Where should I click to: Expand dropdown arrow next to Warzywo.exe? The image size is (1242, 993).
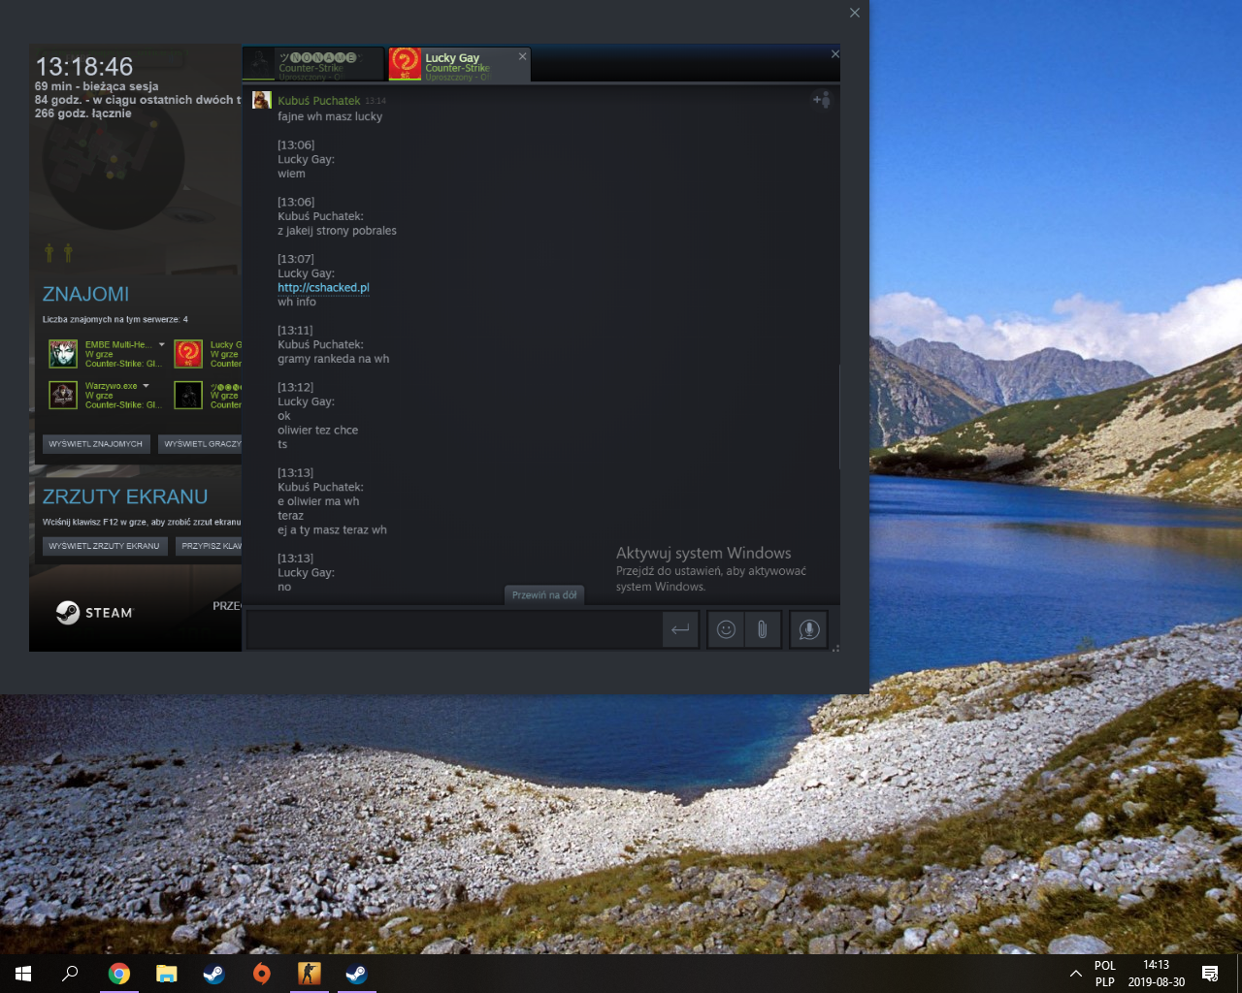146,386
